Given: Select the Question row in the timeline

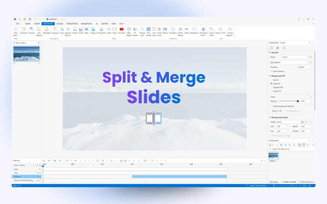Looking at the screenshot, I should (x=26, y=176).
